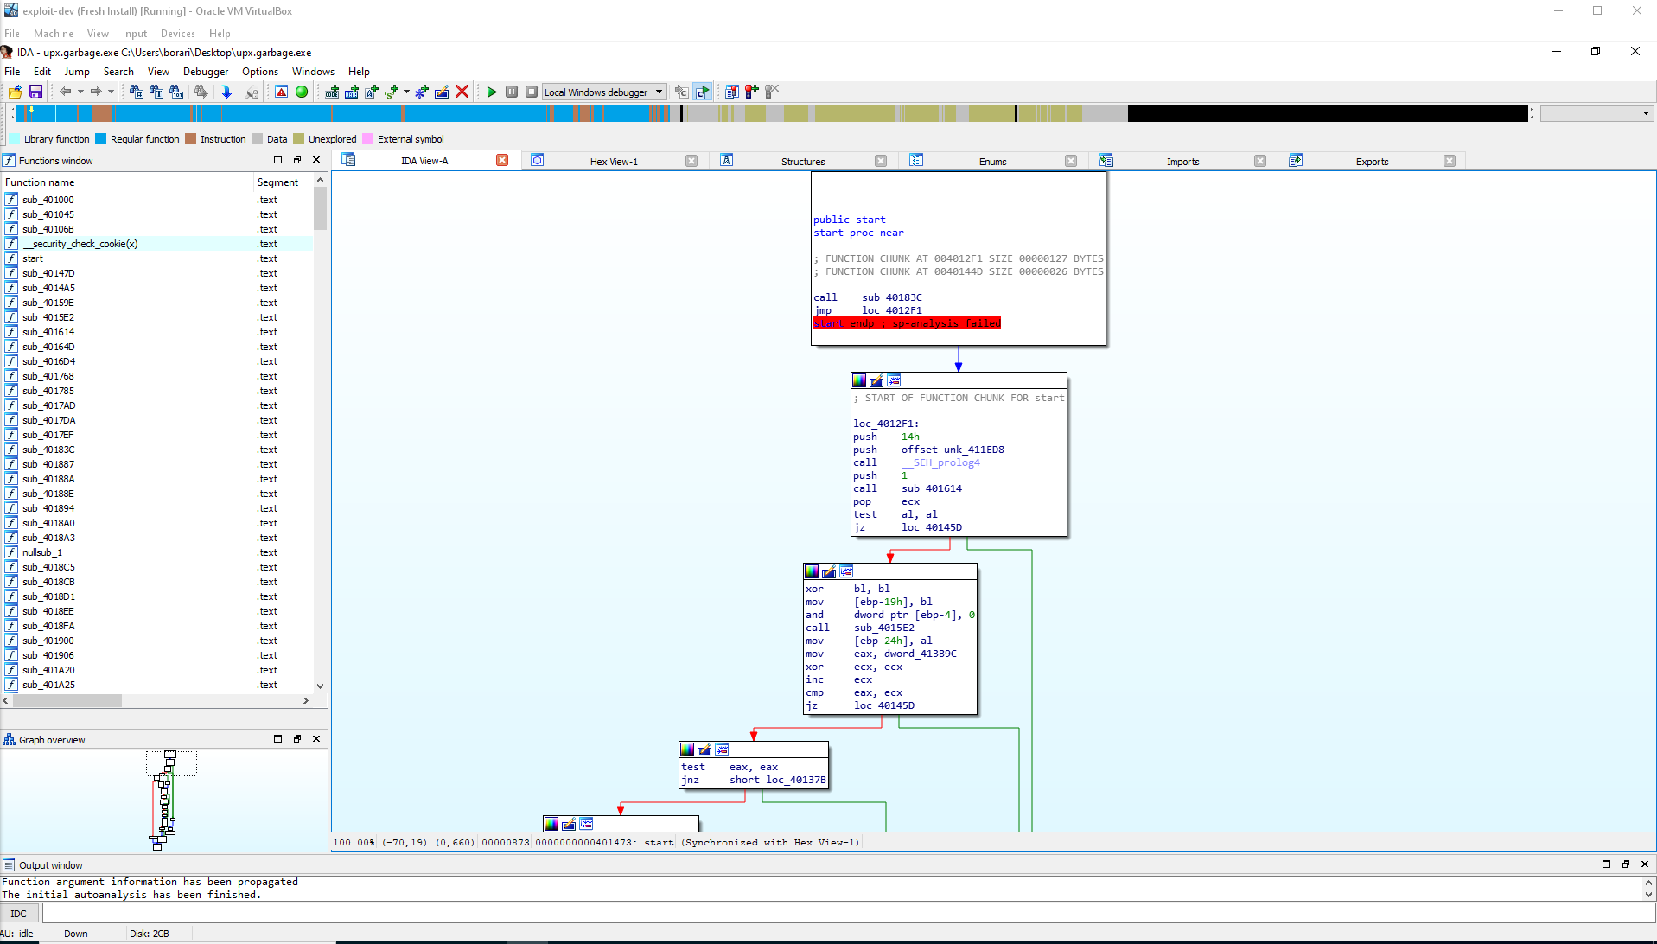Pause the debugged process

click(x=512, y=92)
